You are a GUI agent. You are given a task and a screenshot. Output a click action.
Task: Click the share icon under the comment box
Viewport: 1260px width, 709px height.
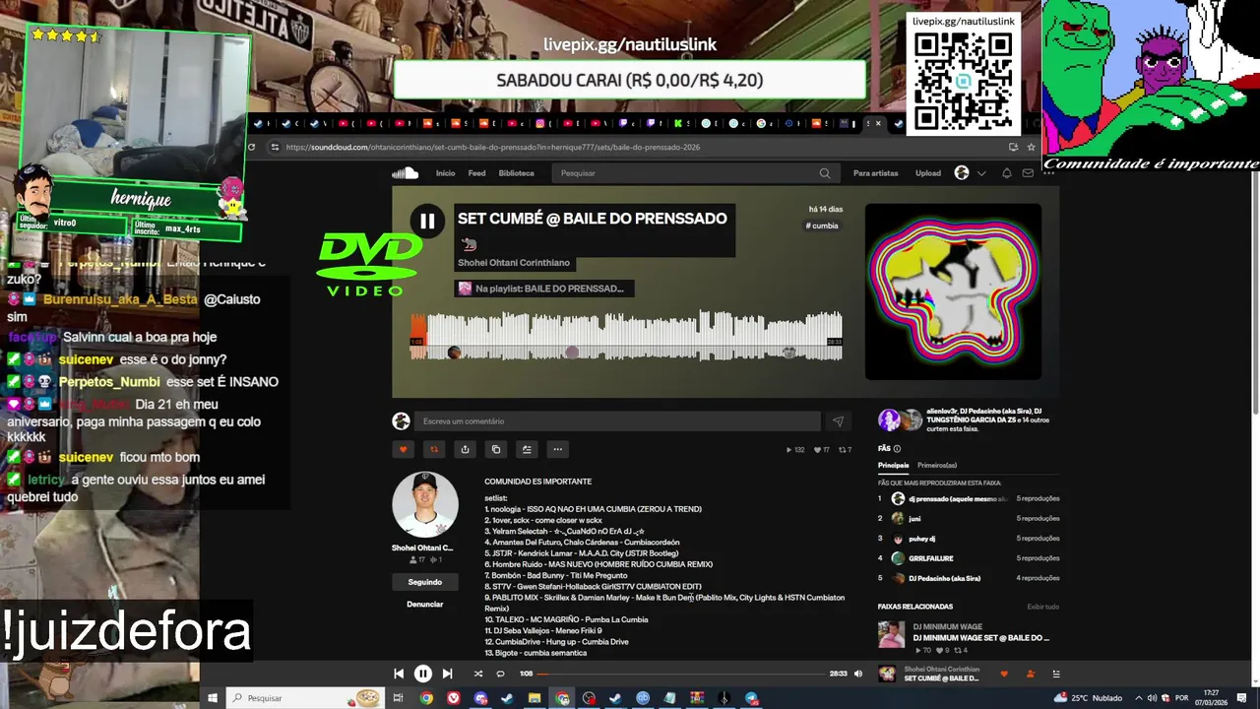click(x=465, y=449)
